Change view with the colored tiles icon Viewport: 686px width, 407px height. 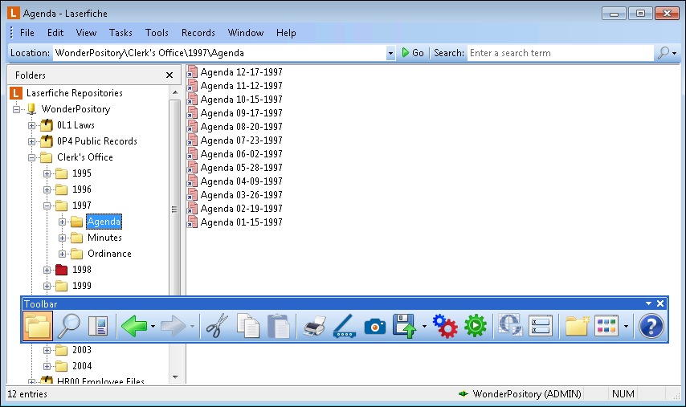click(606, 326)
